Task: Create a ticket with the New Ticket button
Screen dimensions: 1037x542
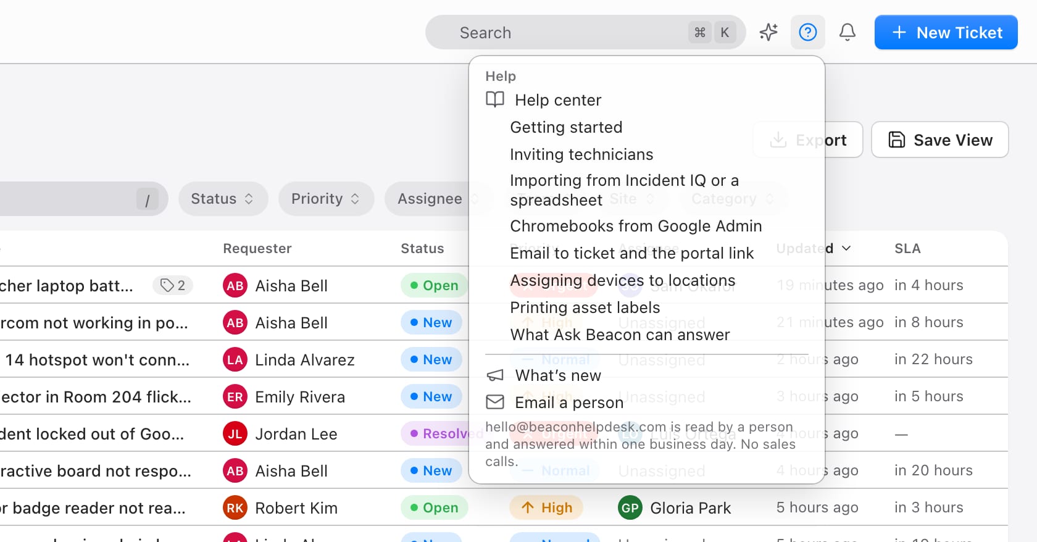Action: 946,32
